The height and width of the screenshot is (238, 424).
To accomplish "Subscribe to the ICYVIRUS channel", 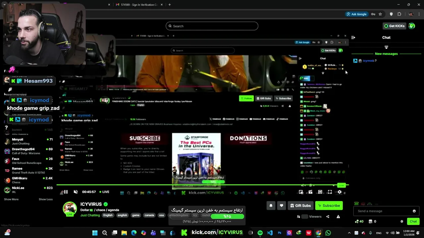I will click(329, 206).
